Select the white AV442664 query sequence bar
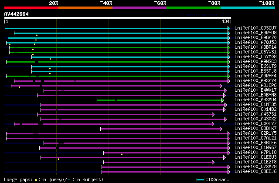The height and width of the screenshot is (183, 279). pos(118,18)
